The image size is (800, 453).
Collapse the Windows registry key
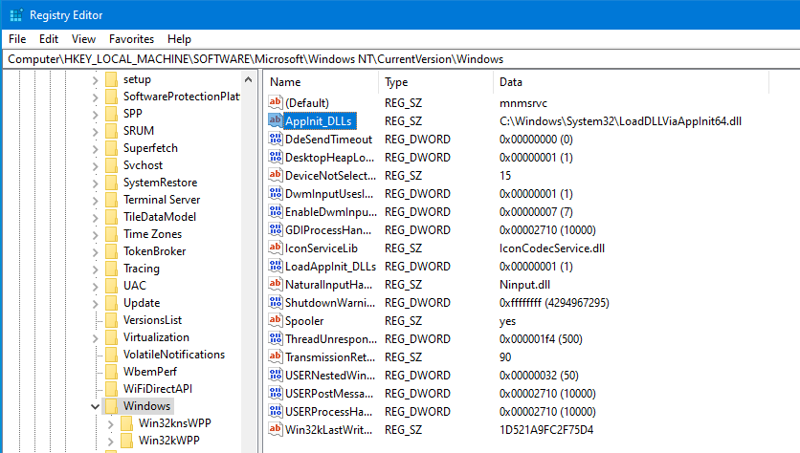[95, 406]
